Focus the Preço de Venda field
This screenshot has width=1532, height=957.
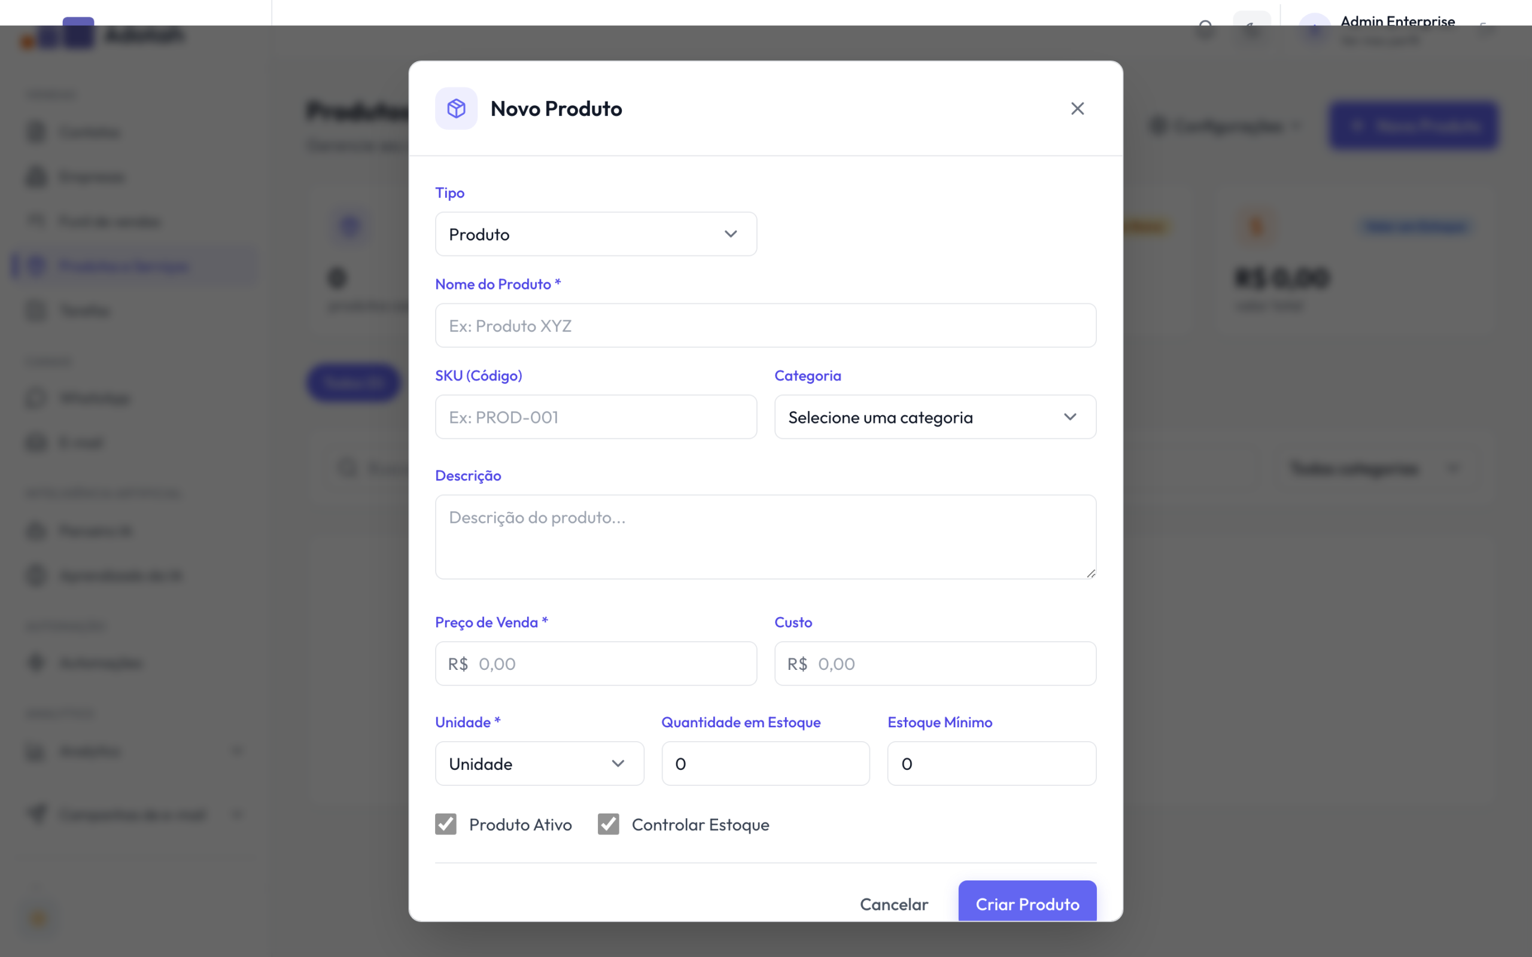595,663
